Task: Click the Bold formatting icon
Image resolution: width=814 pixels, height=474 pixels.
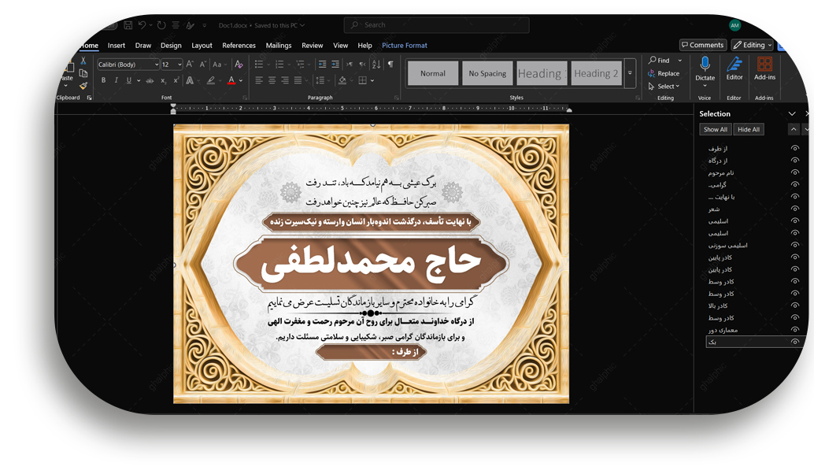Action: click(x=103, y=80)
